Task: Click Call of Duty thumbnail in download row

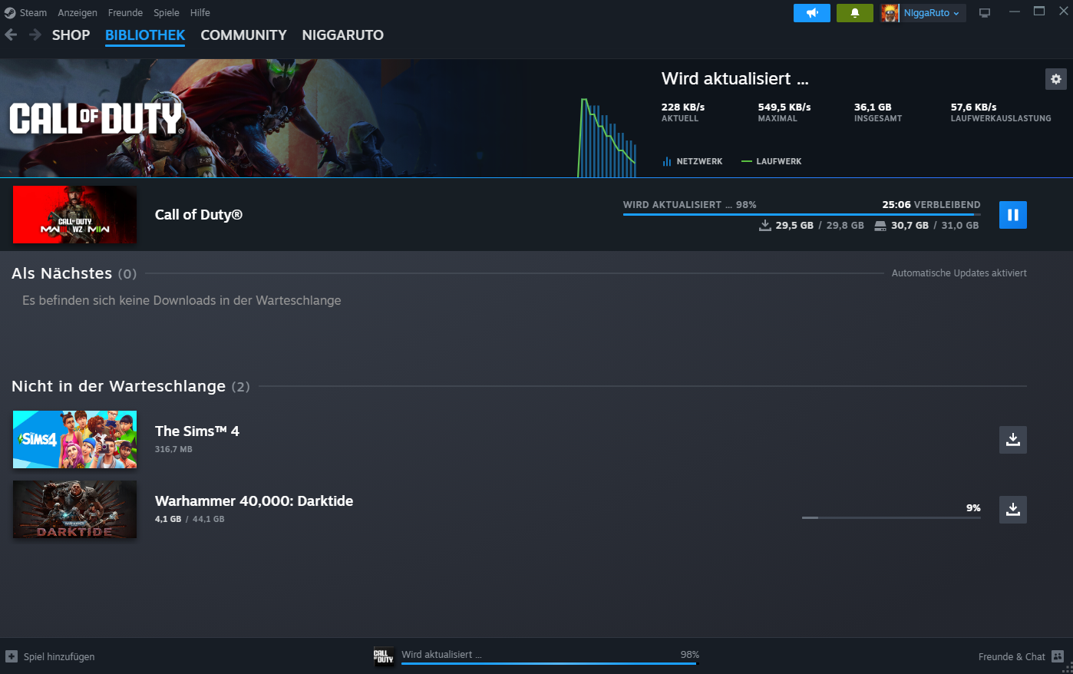Action: [x=74, y=215]
